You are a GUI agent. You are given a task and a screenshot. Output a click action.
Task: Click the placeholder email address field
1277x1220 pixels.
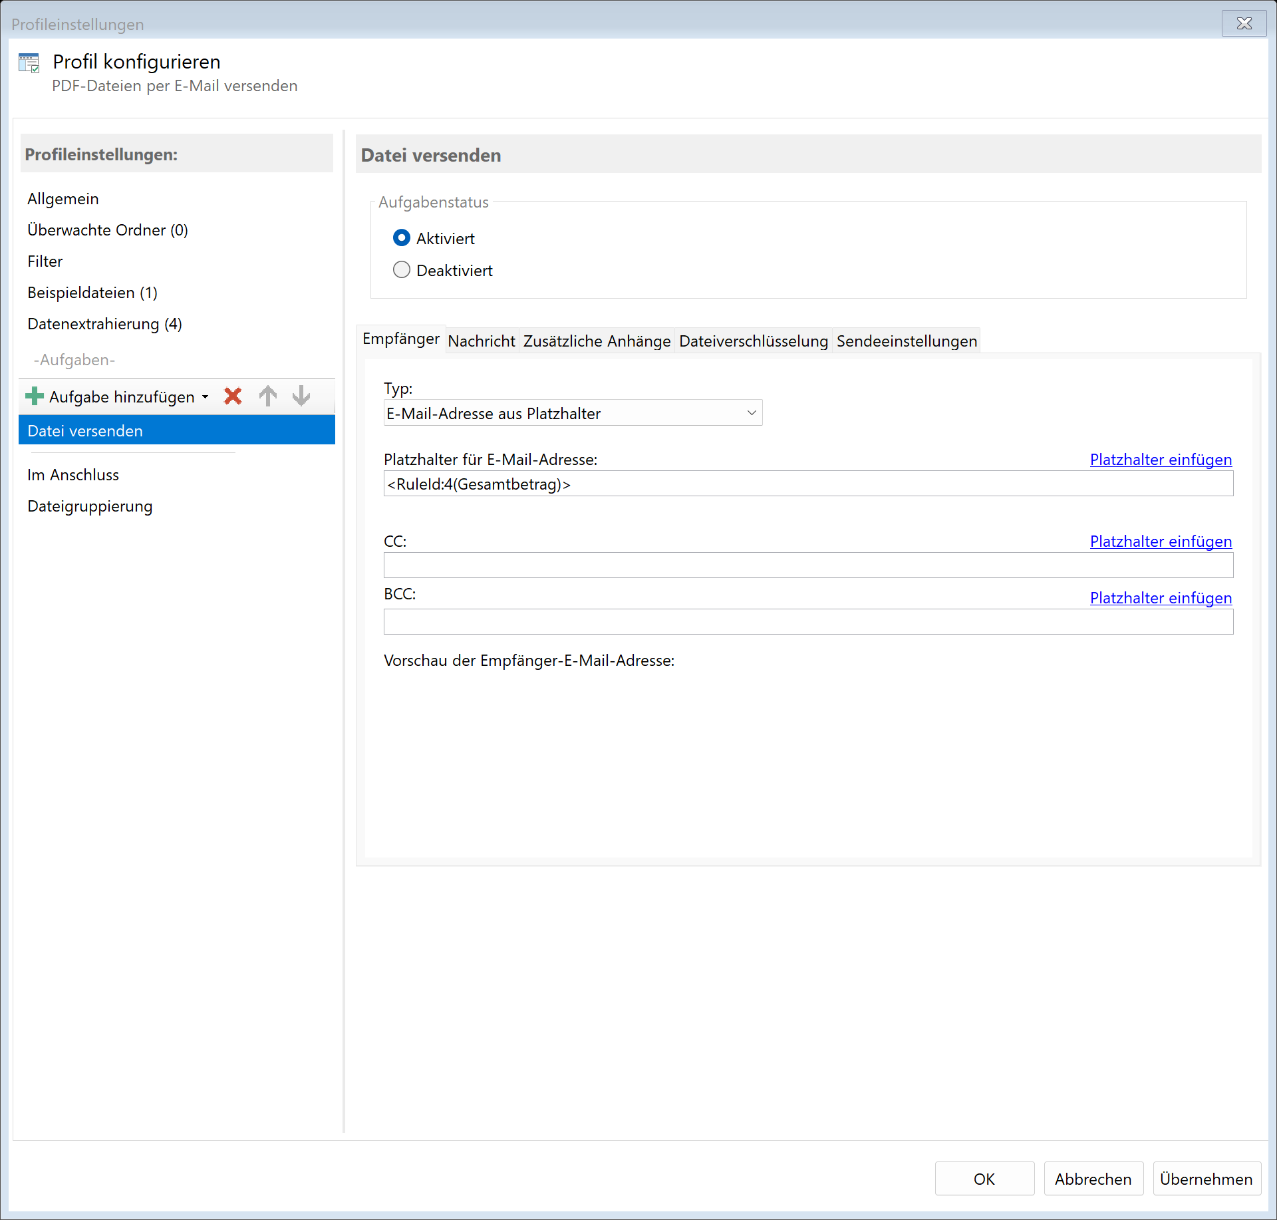click(808, 484)
